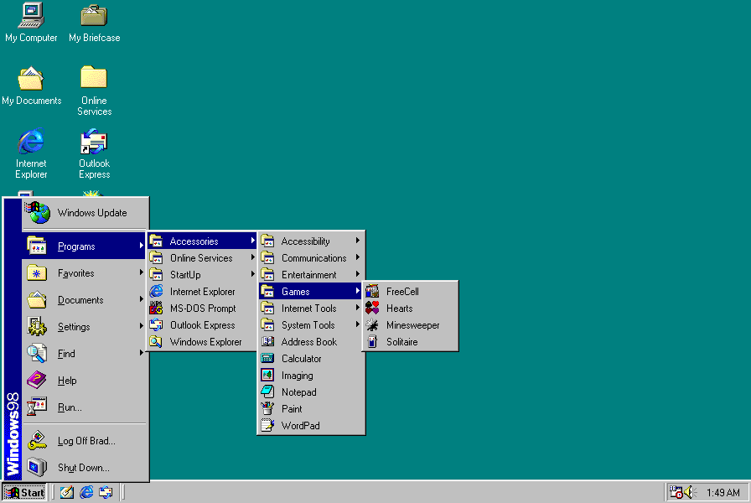
Task: Expand the System Tools submenu arrow
Action: (x=358, y=324)
